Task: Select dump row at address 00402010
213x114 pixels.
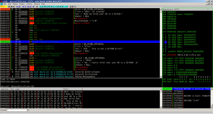Action: coord(41,94)
